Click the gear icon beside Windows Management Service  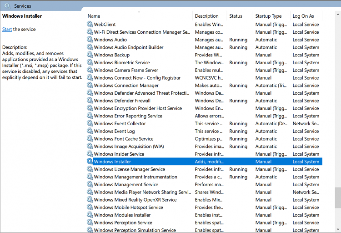pos(90,184)
